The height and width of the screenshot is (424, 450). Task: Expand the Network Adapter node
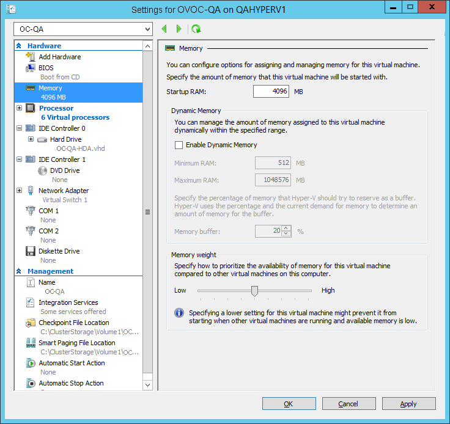click(x=20, y=191)
